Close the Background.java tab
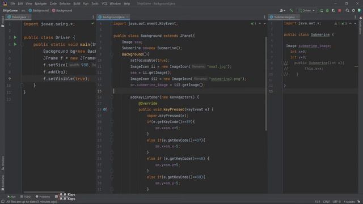 (127, 17)
